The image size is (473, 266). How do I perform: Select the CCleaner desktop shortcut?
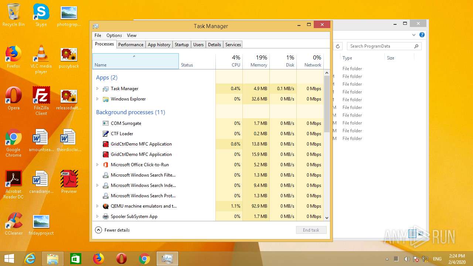[14, 224]
